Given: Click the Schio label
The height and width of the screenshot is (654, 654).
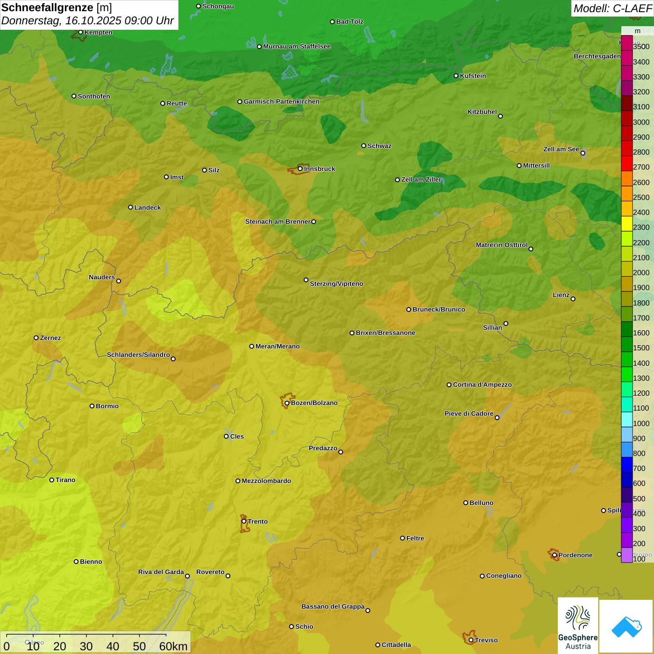Looking at the screenshot, I should point(304,626).
